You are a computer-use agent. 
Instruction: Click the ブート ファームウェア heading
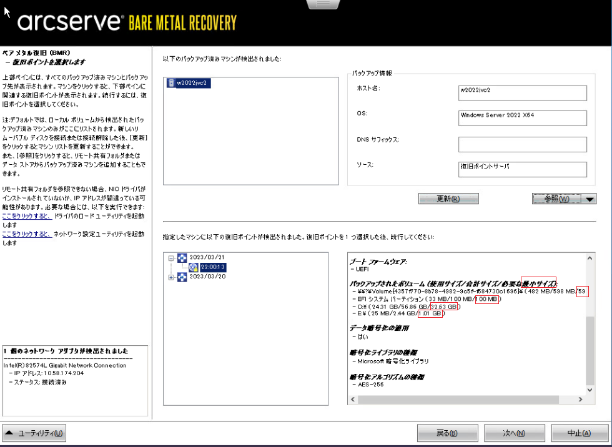(378, 262)
